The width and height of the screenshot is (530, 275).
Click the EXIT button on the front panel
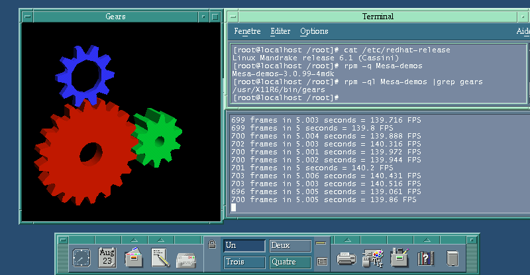click(x=322, y=262)
